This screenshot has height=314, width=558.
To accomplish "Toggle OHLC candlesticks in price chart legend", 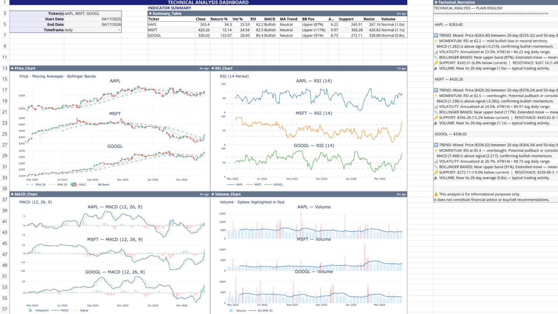I will click(x=78, y=184).
